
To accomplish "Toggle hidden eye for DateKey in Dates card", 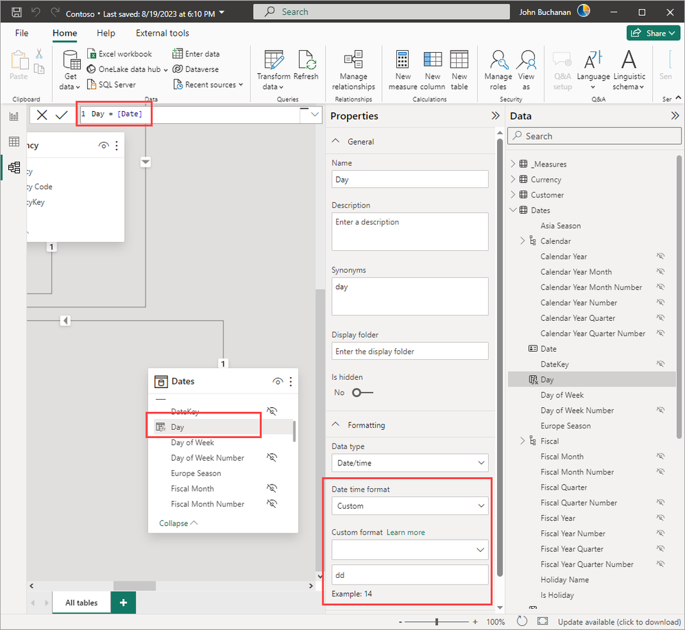I will [x=272, y=411].
